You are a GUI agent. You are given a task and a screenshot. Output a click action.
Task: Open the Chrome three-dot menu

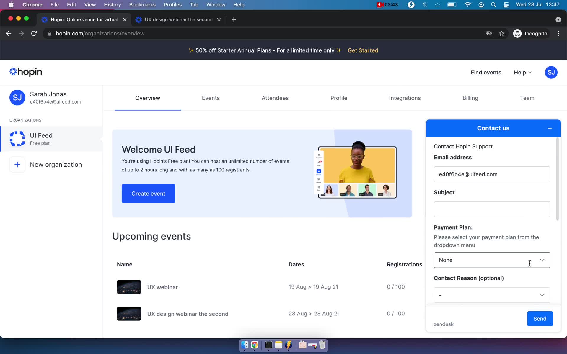click(558, 33)
